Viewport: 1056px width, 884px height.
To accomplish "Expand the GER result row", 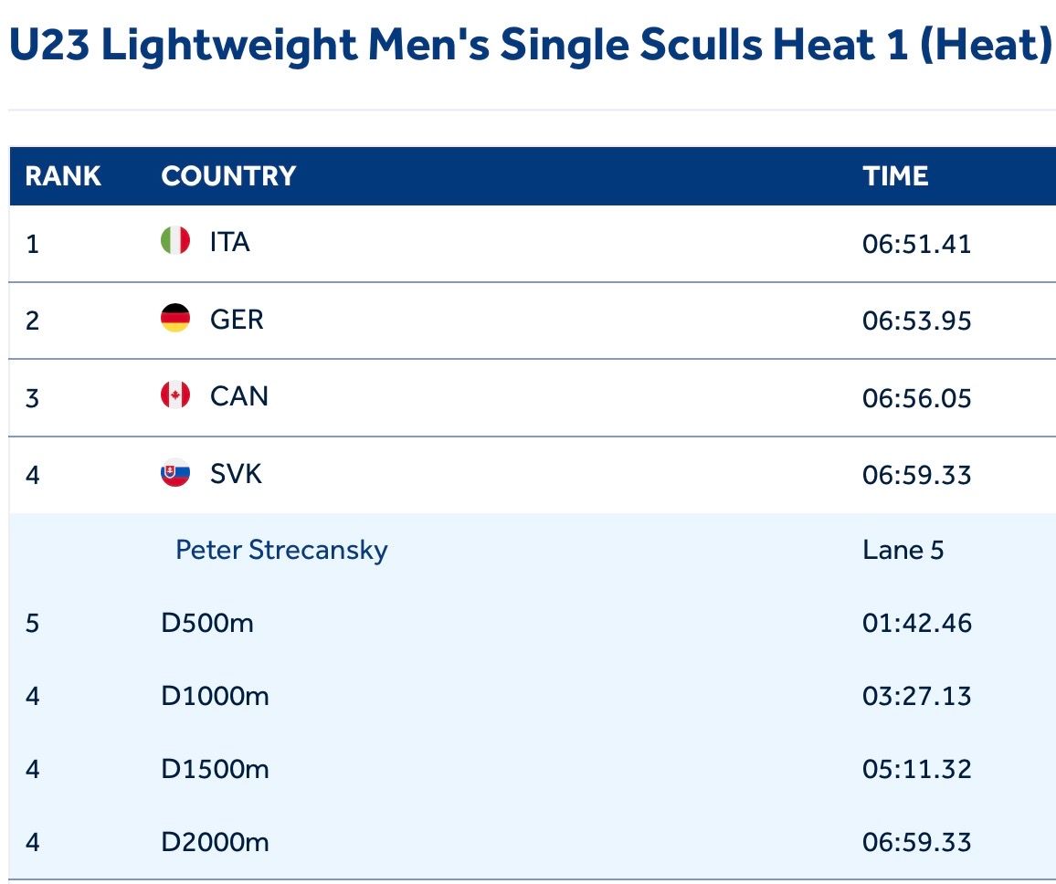I will coord(530,321).
